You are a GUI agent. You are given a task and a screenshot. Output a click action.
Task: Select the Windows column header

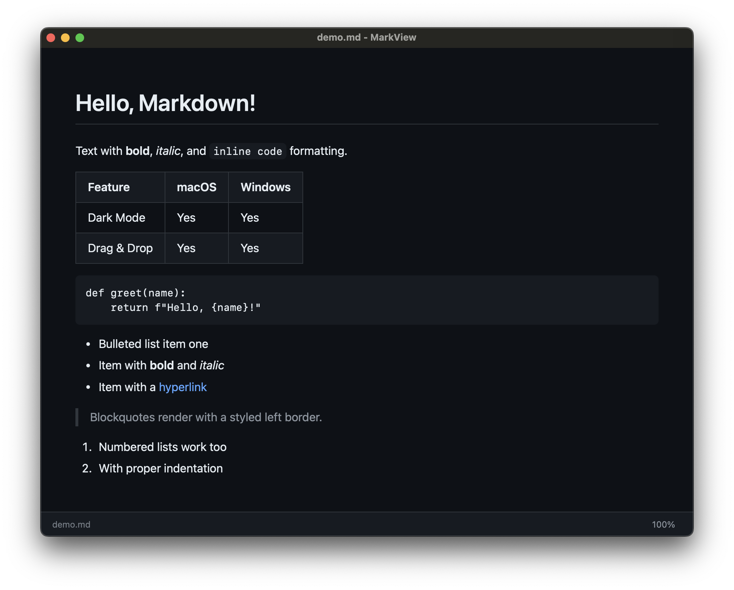[x=265, y=187]
